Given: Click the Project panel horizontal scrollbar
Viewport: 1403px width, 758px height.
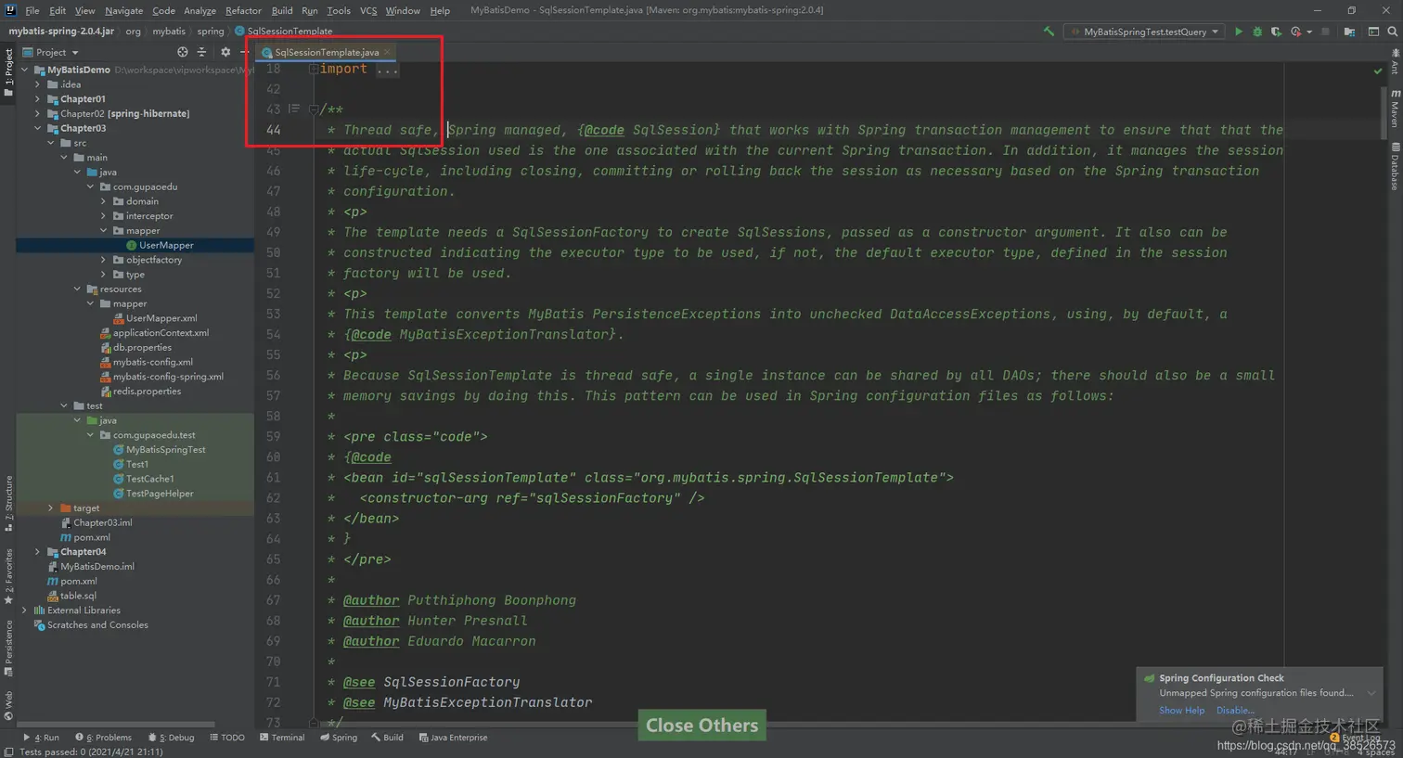Looking at the screenshot, I should pos(116,725).
